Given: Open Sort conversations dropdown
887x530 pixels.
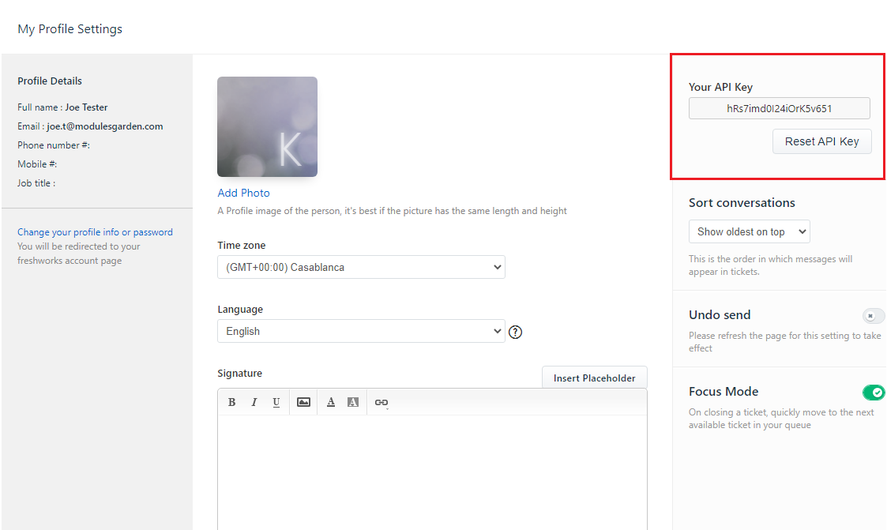Looking at the screenshot, I should click(x=749, y=231).
